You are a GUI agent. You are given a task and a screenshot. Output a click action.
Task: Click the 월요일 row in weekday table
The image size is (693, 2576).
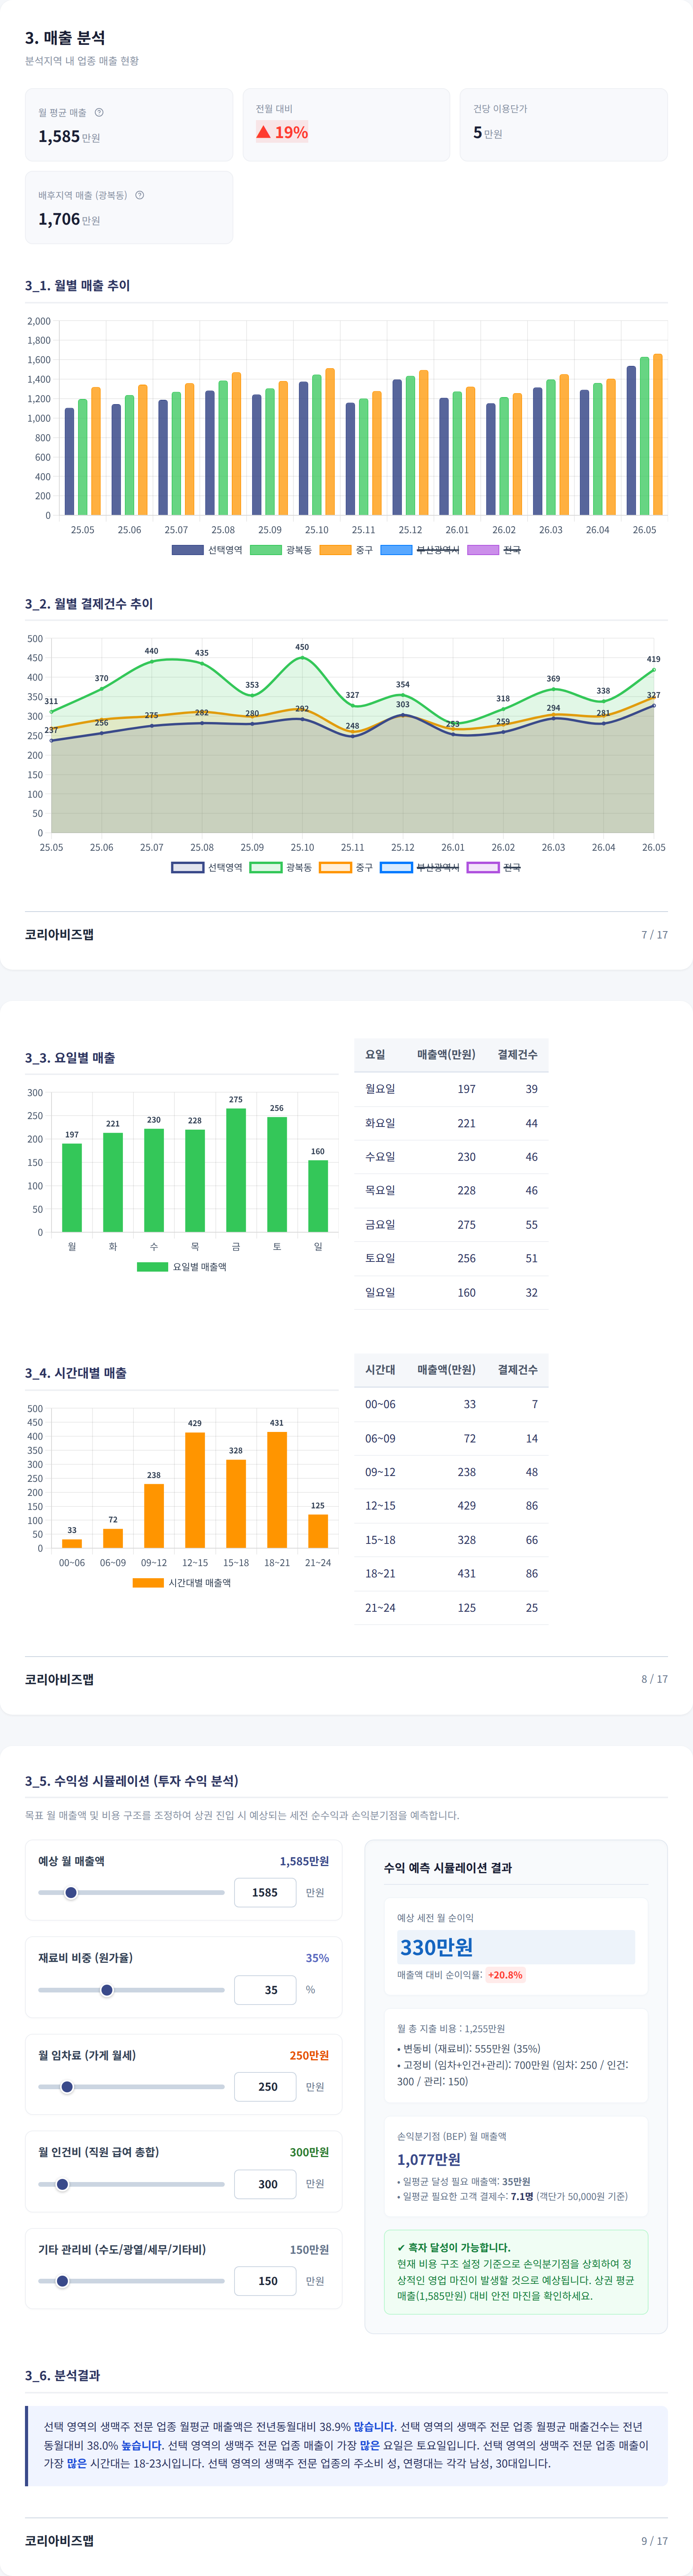[451, 1089]
